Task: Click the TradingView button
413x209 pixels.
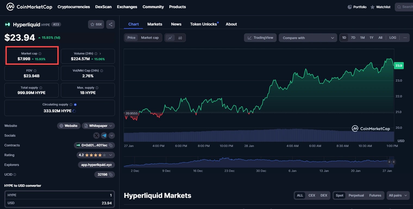Action: pos(260,38)
